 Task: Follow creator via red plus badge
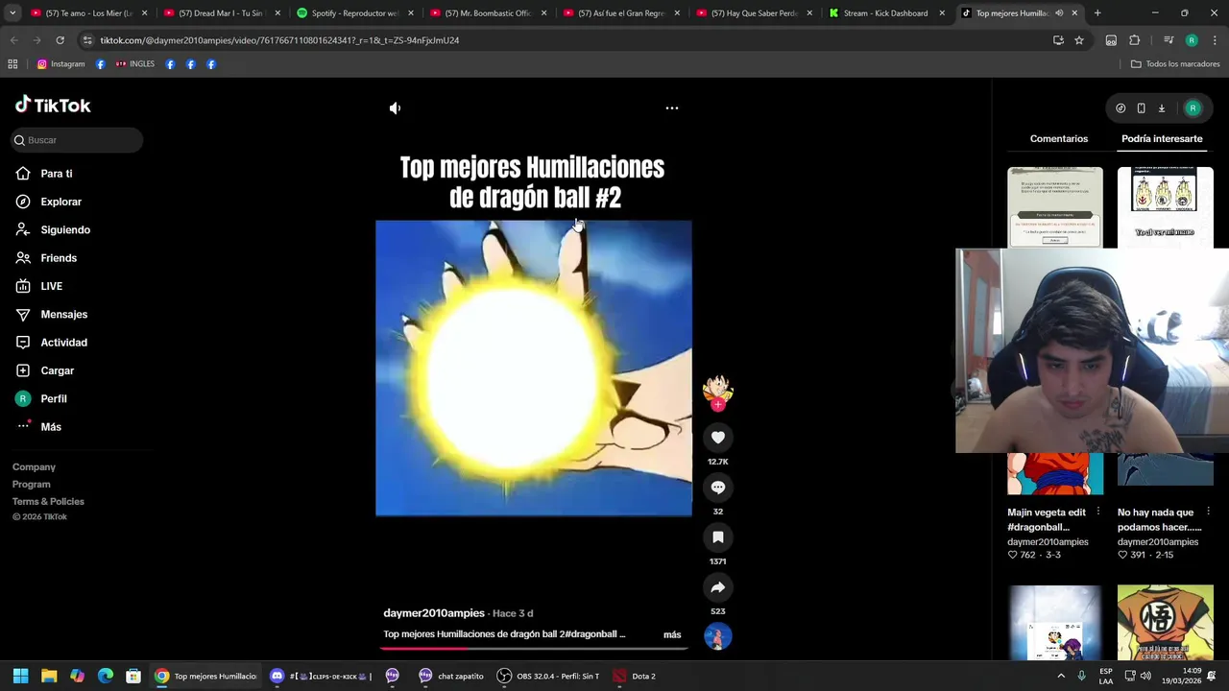click(x=718, y=405)
